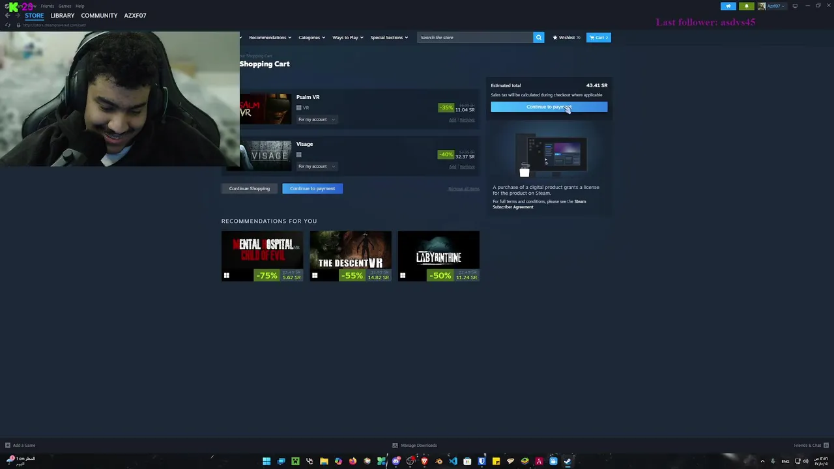Click Add link for Visage

452,167
